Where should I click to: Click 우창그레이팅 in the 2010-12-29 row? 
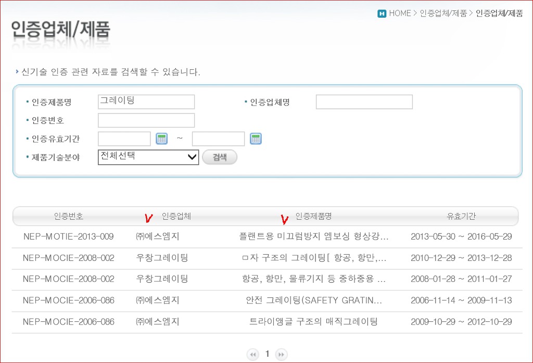[162, 258]
